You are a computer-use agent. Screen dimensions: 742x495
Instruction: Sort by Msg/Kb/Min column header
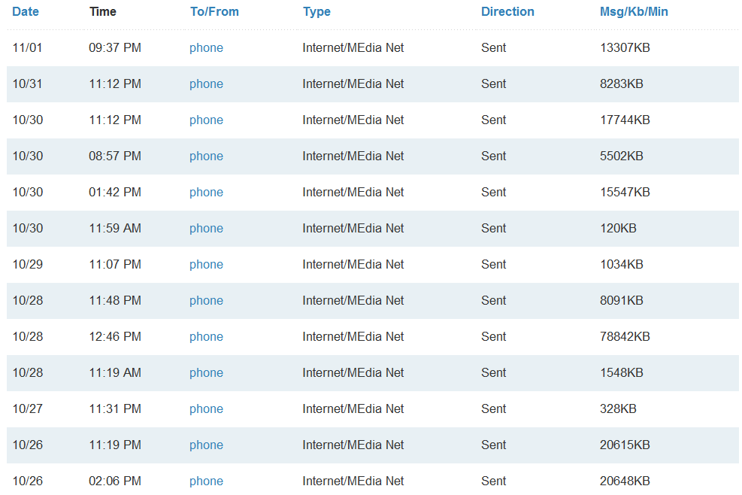click(x=634, y=12)
